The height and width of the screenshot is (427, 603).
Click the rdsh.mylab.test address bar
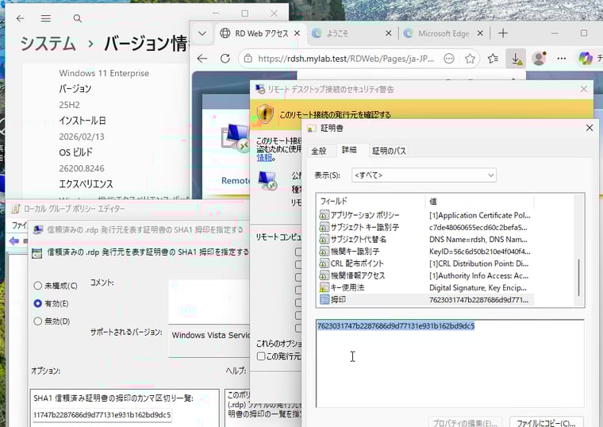click(346, 59)
